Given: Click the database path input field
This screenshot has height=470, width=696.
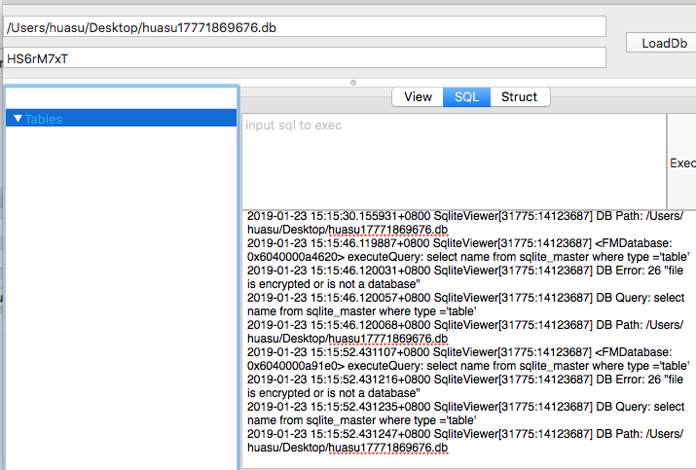Looking at the screenshot, I should point(305,27).
